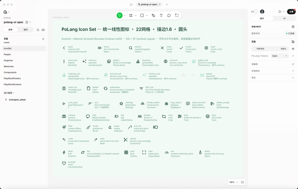Image resolution: width=298 pixels, height=189 pixels.
Task: Click the user avatar in the top right
Action: point(262,12)
